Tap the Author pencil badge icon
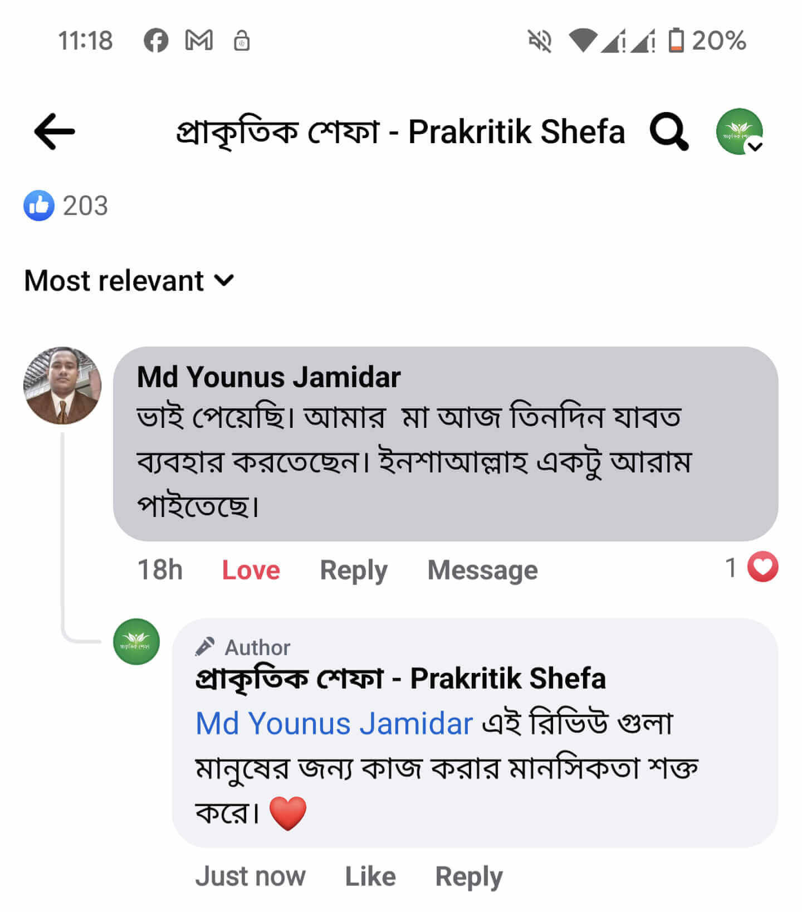 pyautogui.click(x=205, y=646)
